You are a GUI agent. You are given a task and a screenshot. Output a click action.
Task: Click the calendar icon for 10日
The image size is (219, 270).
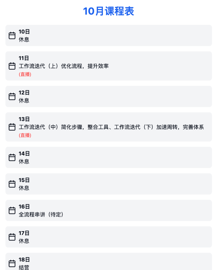tap(12, 36)
